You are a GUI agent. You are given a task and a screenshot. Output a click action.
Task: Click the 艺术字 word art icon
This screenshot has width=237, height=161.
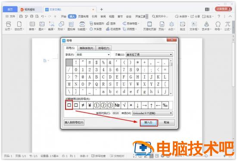pos(206,24)
